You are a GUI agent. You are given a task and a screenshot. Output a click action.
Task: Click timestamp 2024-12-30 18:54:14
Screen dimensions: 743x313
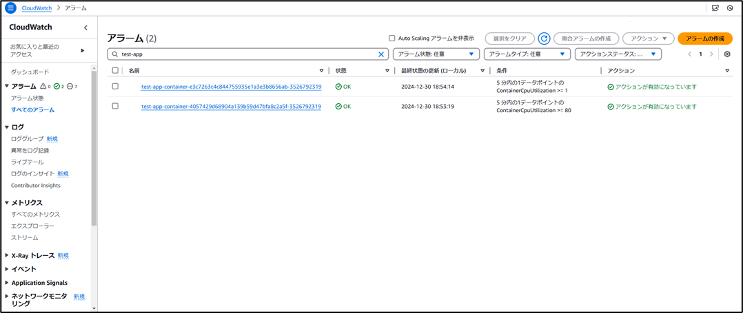(428, 87)
